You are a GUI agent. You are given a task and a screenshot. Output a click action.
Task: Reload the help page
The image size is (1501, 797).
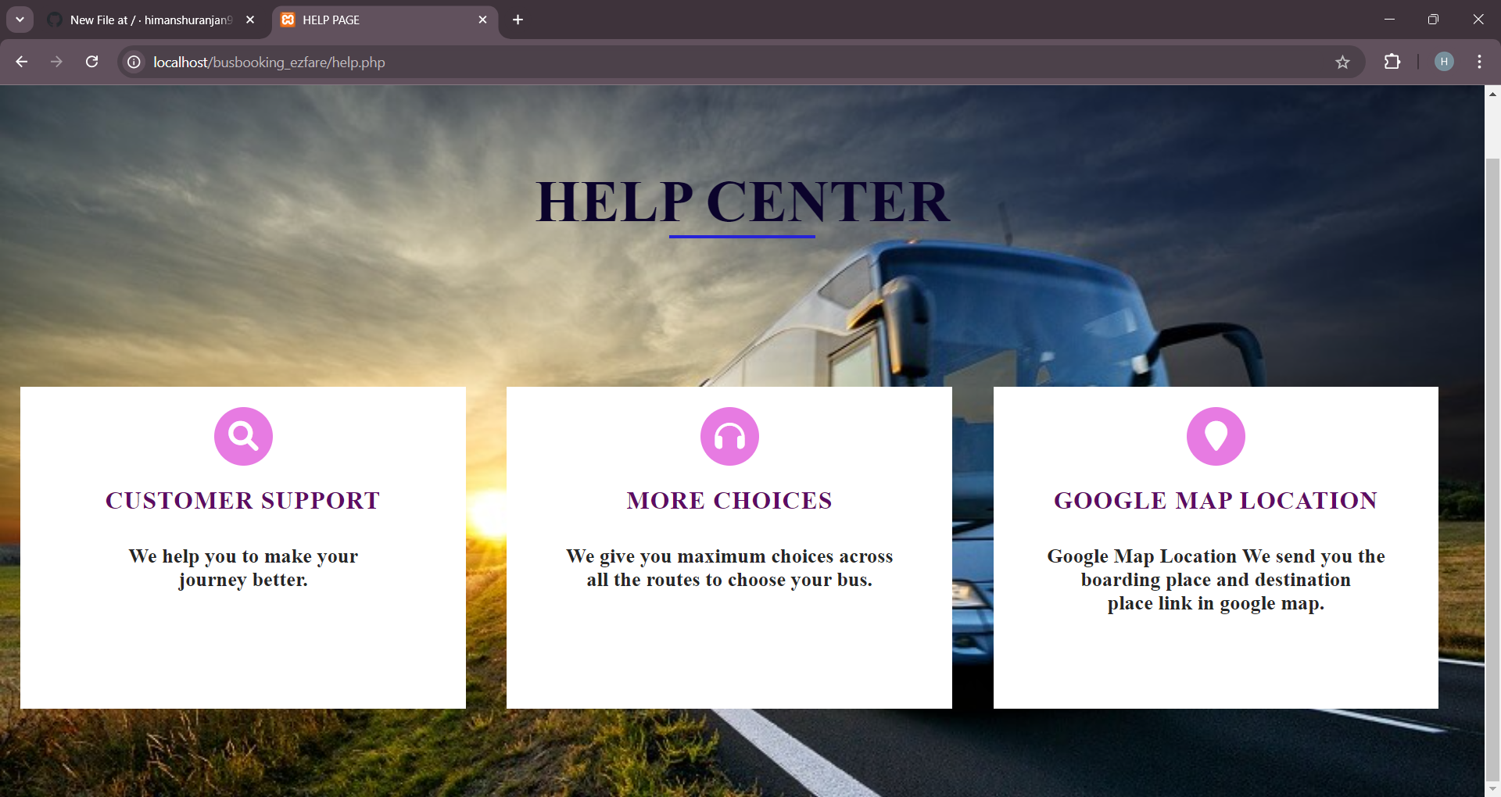tap(91, 62)
